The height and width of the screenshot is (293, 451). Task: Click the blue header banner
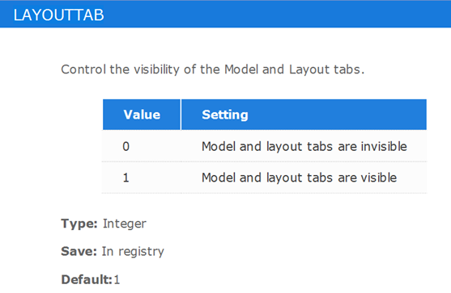225,14
